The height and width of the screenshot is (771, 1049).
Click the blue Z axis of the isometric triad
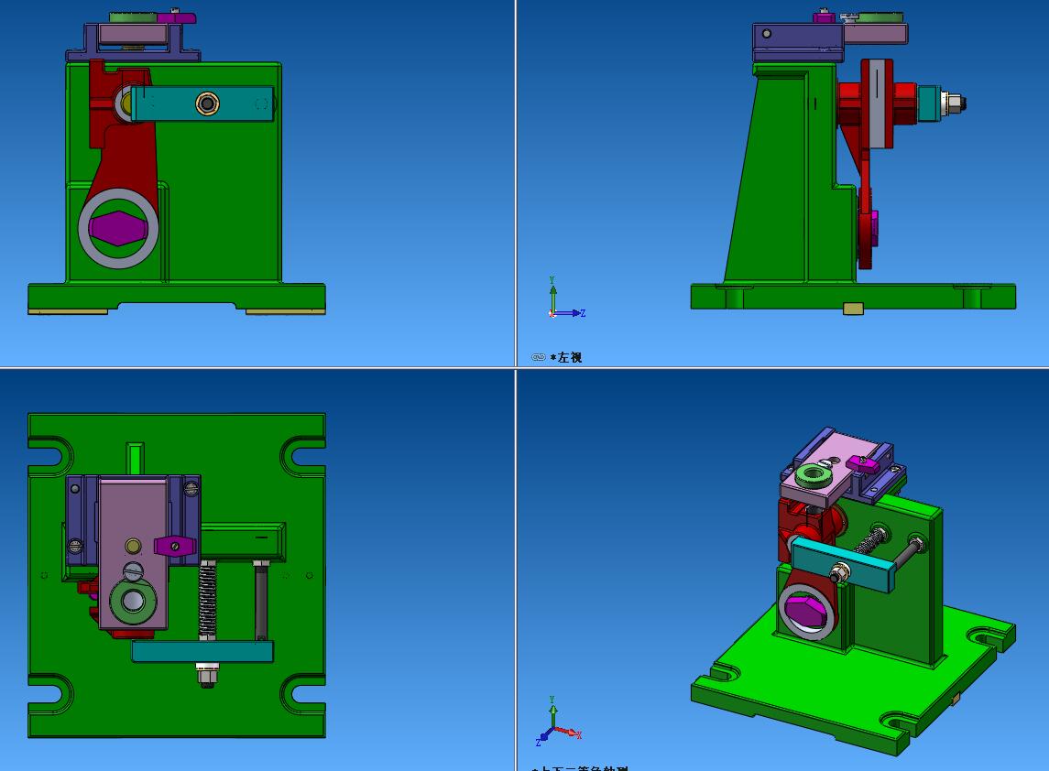tap(542, 738)
